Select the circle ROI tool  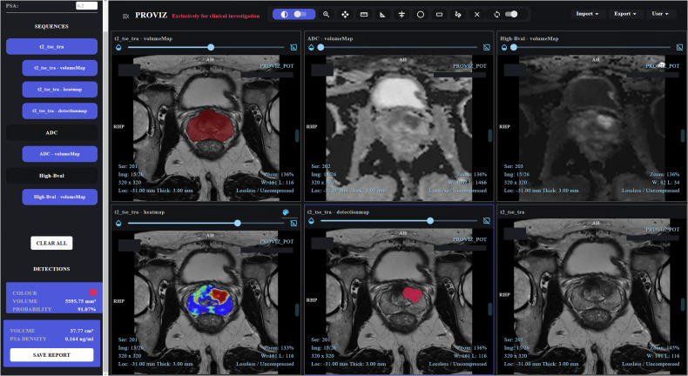[x=421, y=15]
